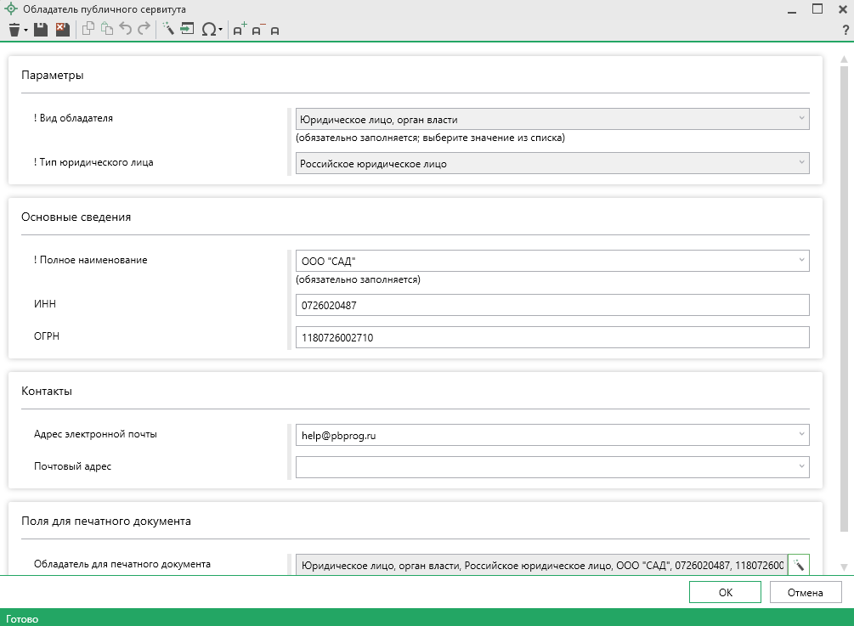
Task: Click the save floppy disk icon
Action: [40, 30]
